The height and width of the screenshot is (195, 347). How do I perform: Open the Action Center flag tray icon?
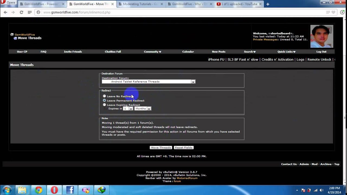tap(303, 190)
